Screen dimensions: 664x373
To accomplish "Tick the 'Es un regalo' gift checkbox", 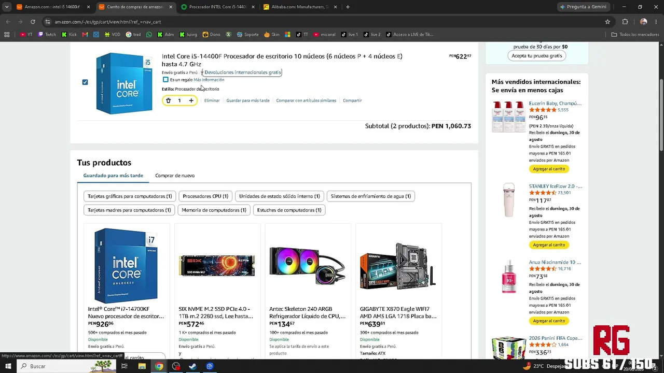I will [165, 80].
